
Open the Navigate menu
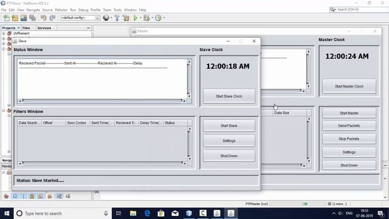coord(33,10)
